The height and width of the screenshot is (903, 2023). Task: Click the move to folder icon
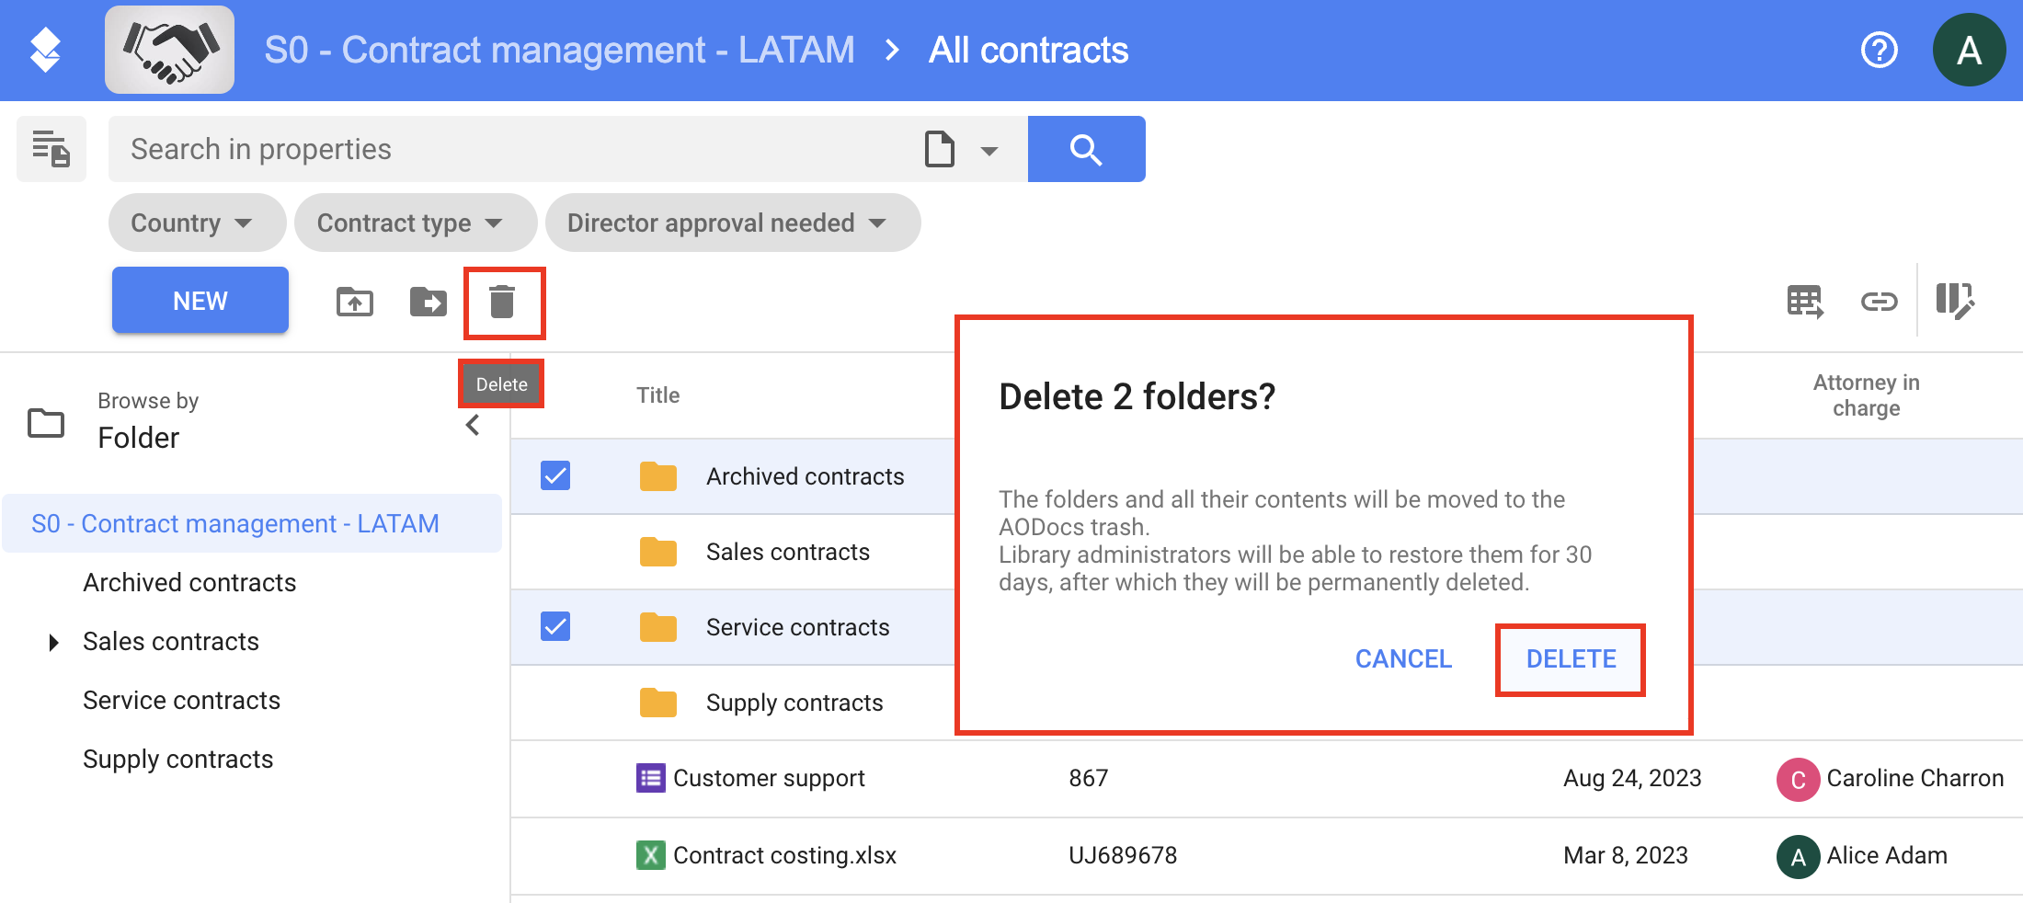coord(428,302)
